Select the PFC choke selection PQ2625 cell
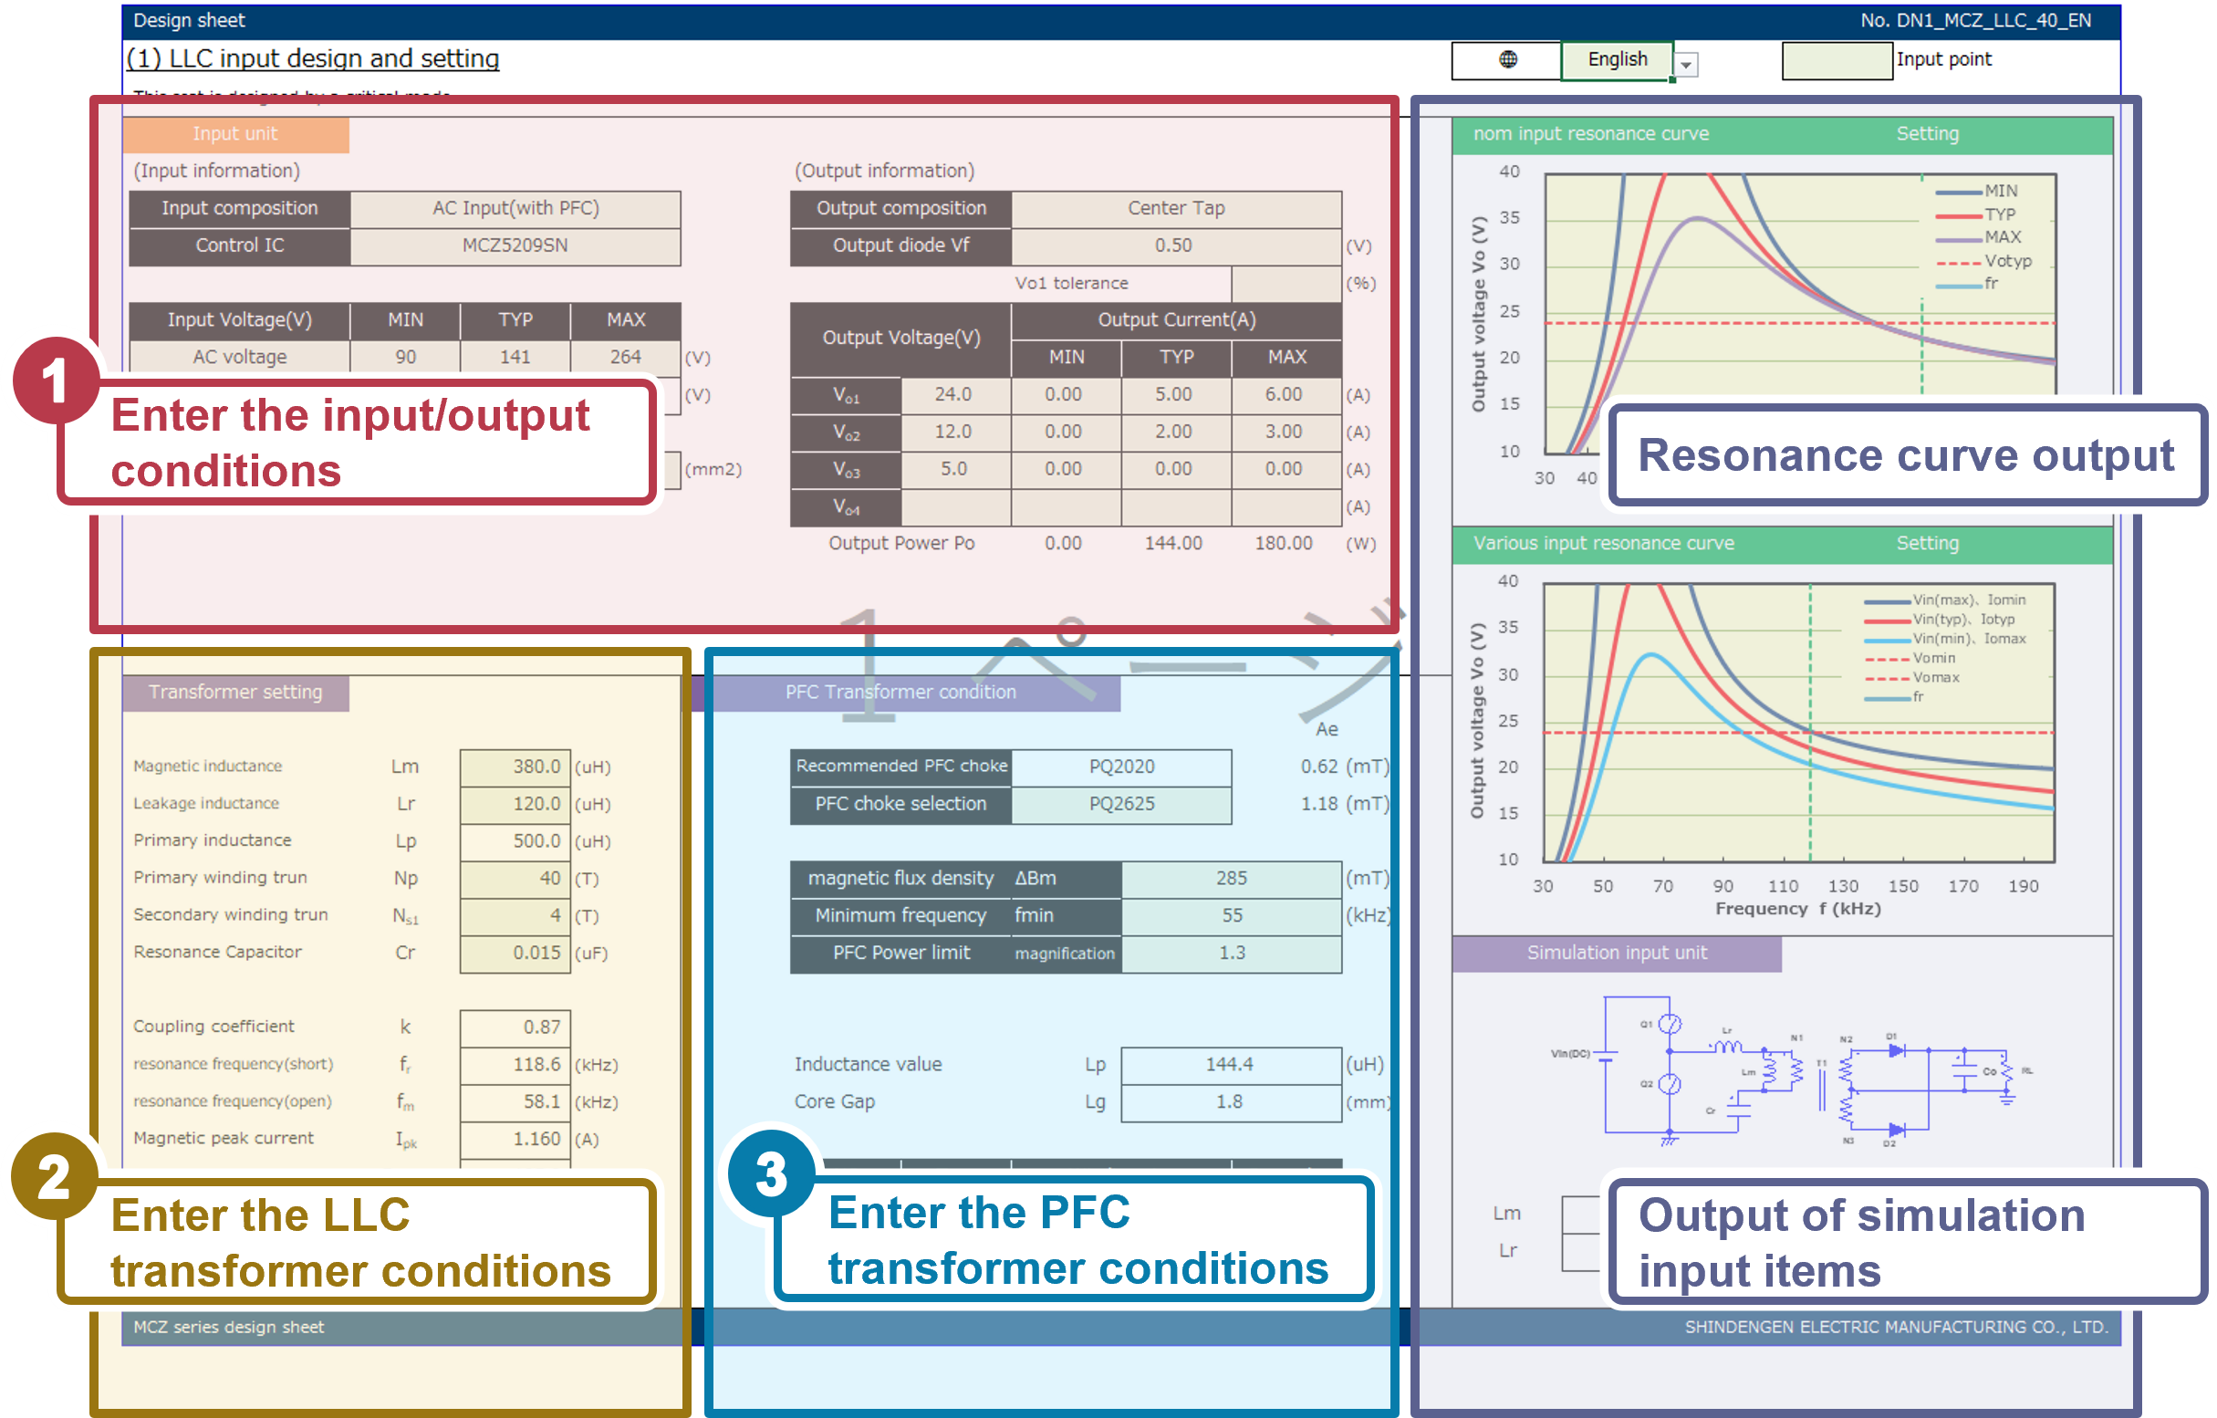This screenshot has width=2217, height=1418. point(1120,804)
